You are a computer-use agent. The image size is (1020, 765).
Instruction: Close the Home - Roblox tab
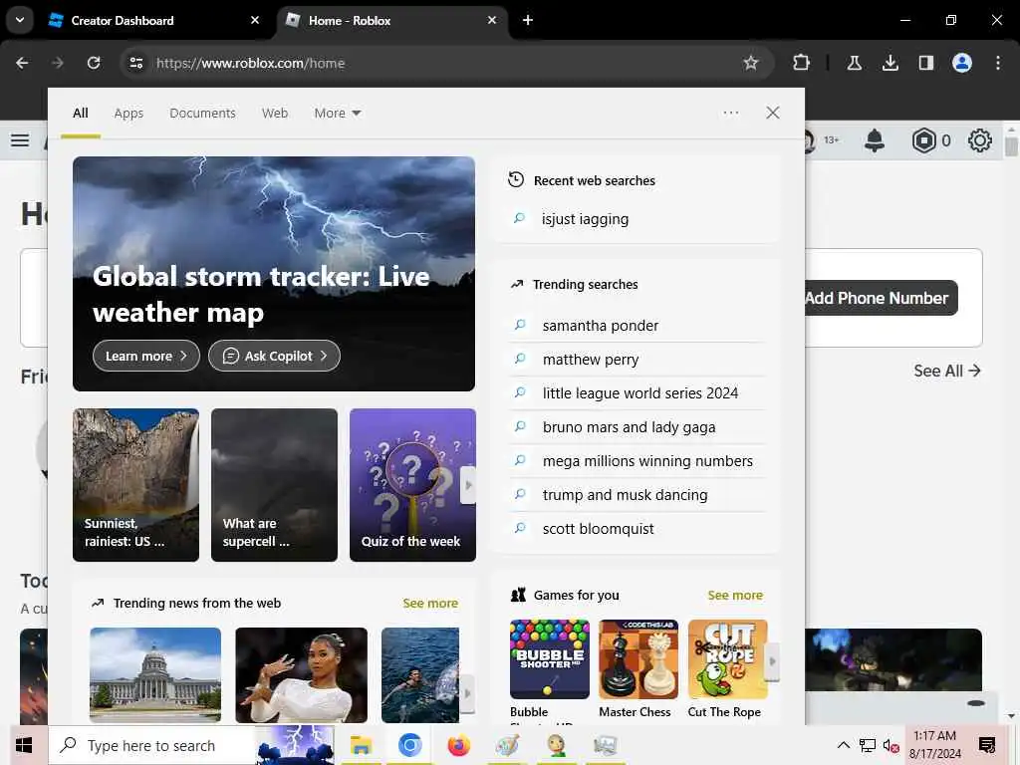[492, 20]
